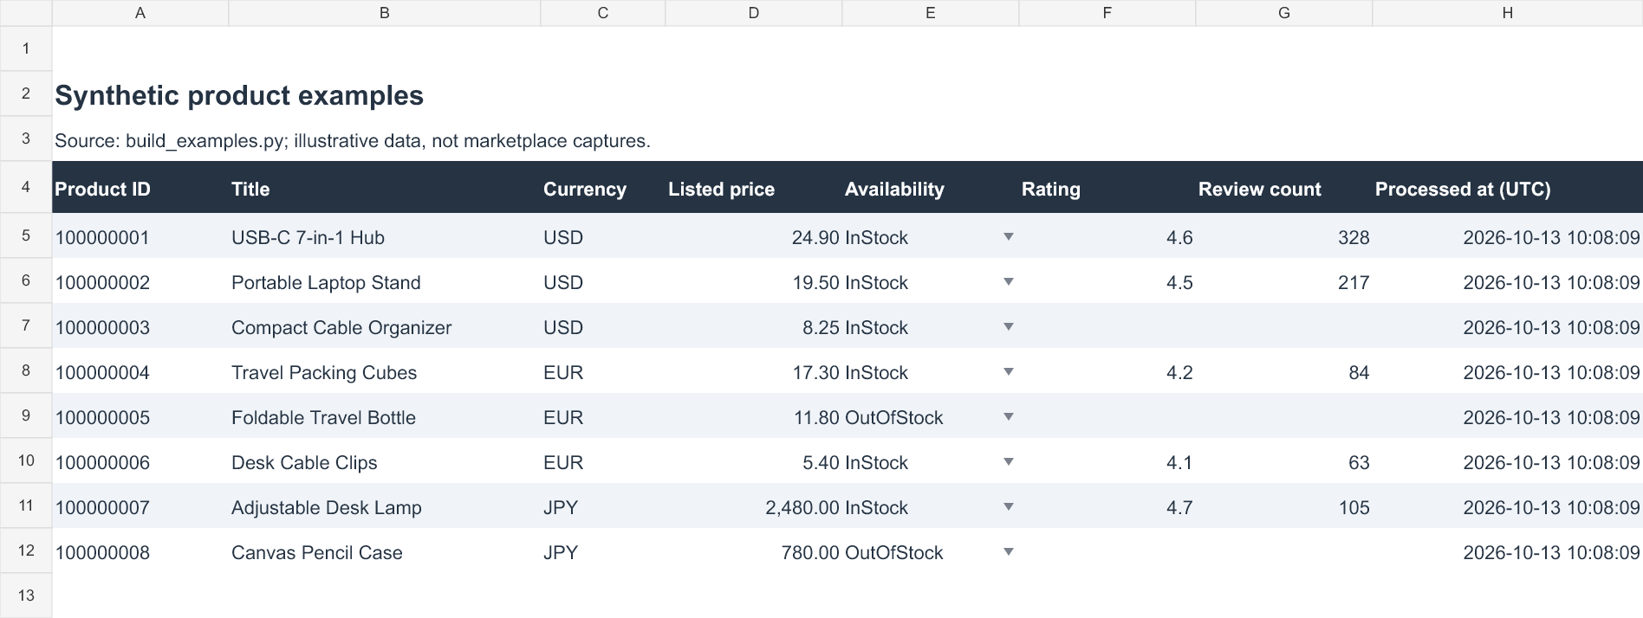Select cell with Product ID 100000004
This screenshot has width=1643, height=618.
tap(140, 372)
